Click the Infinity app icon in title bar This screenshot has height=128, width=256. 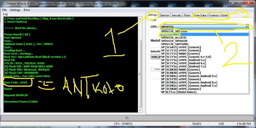tap(2, 4)
